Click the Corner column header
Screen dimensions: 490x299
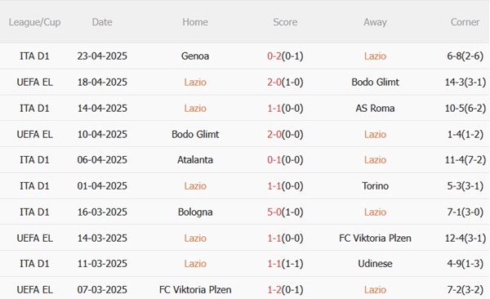pyautogui.click(x=465, y=22)
